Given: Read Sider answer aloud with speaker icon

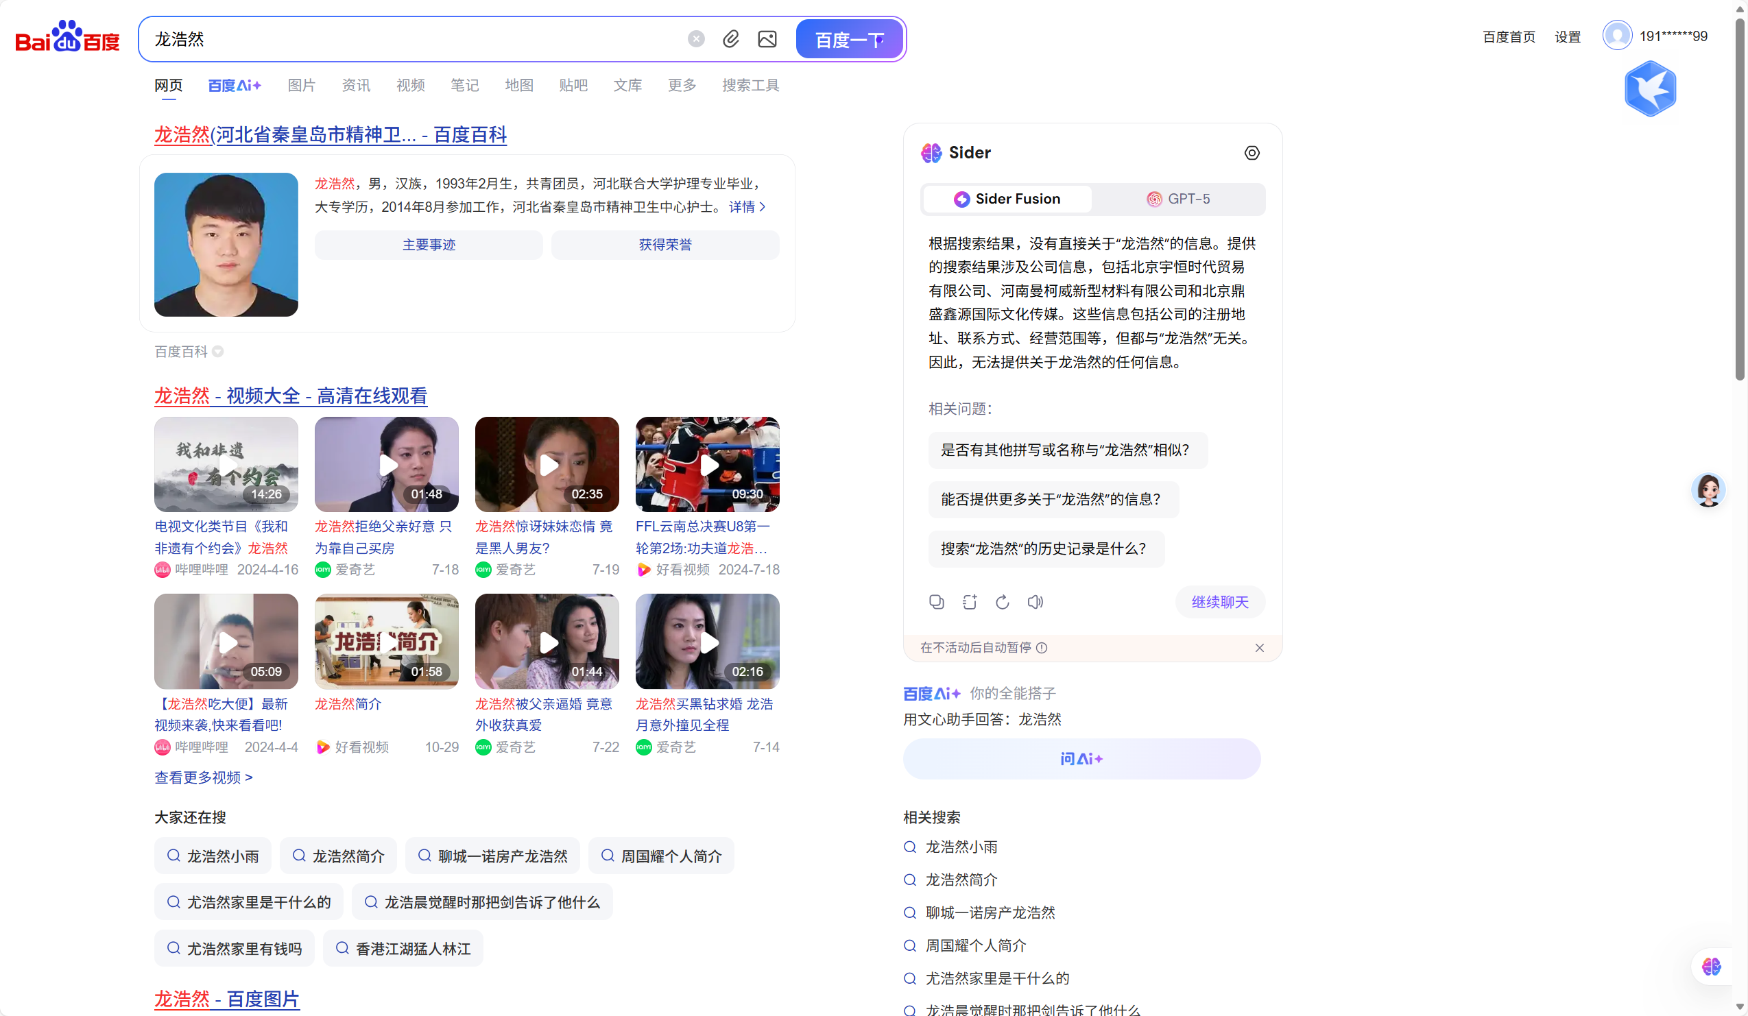Looking at the screenshot, I should [x=1035, y=602].
